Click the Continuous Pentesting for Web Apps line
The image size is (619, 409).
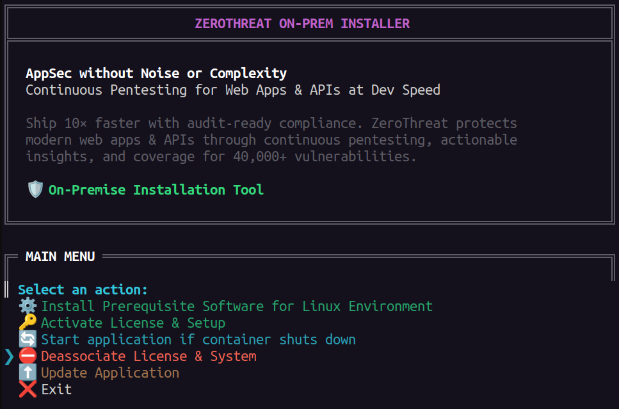click(x=233, y=90)
